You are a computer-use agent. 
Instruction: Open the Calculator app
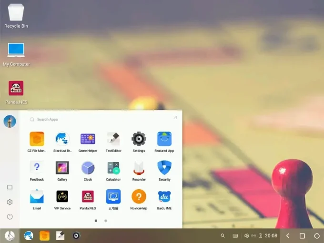tap(113, 168)
